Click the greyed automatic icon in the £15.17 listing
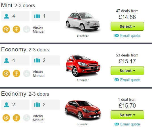This screenshot has height=130, width=152. click(27, 74)
